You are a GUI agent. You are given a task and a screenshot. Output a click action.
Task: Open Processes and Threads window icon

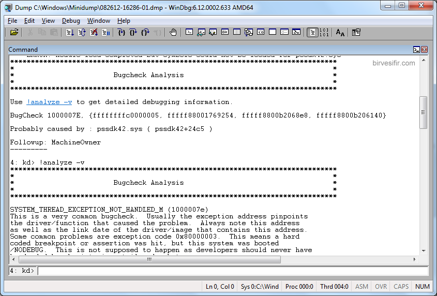point(284,33)
